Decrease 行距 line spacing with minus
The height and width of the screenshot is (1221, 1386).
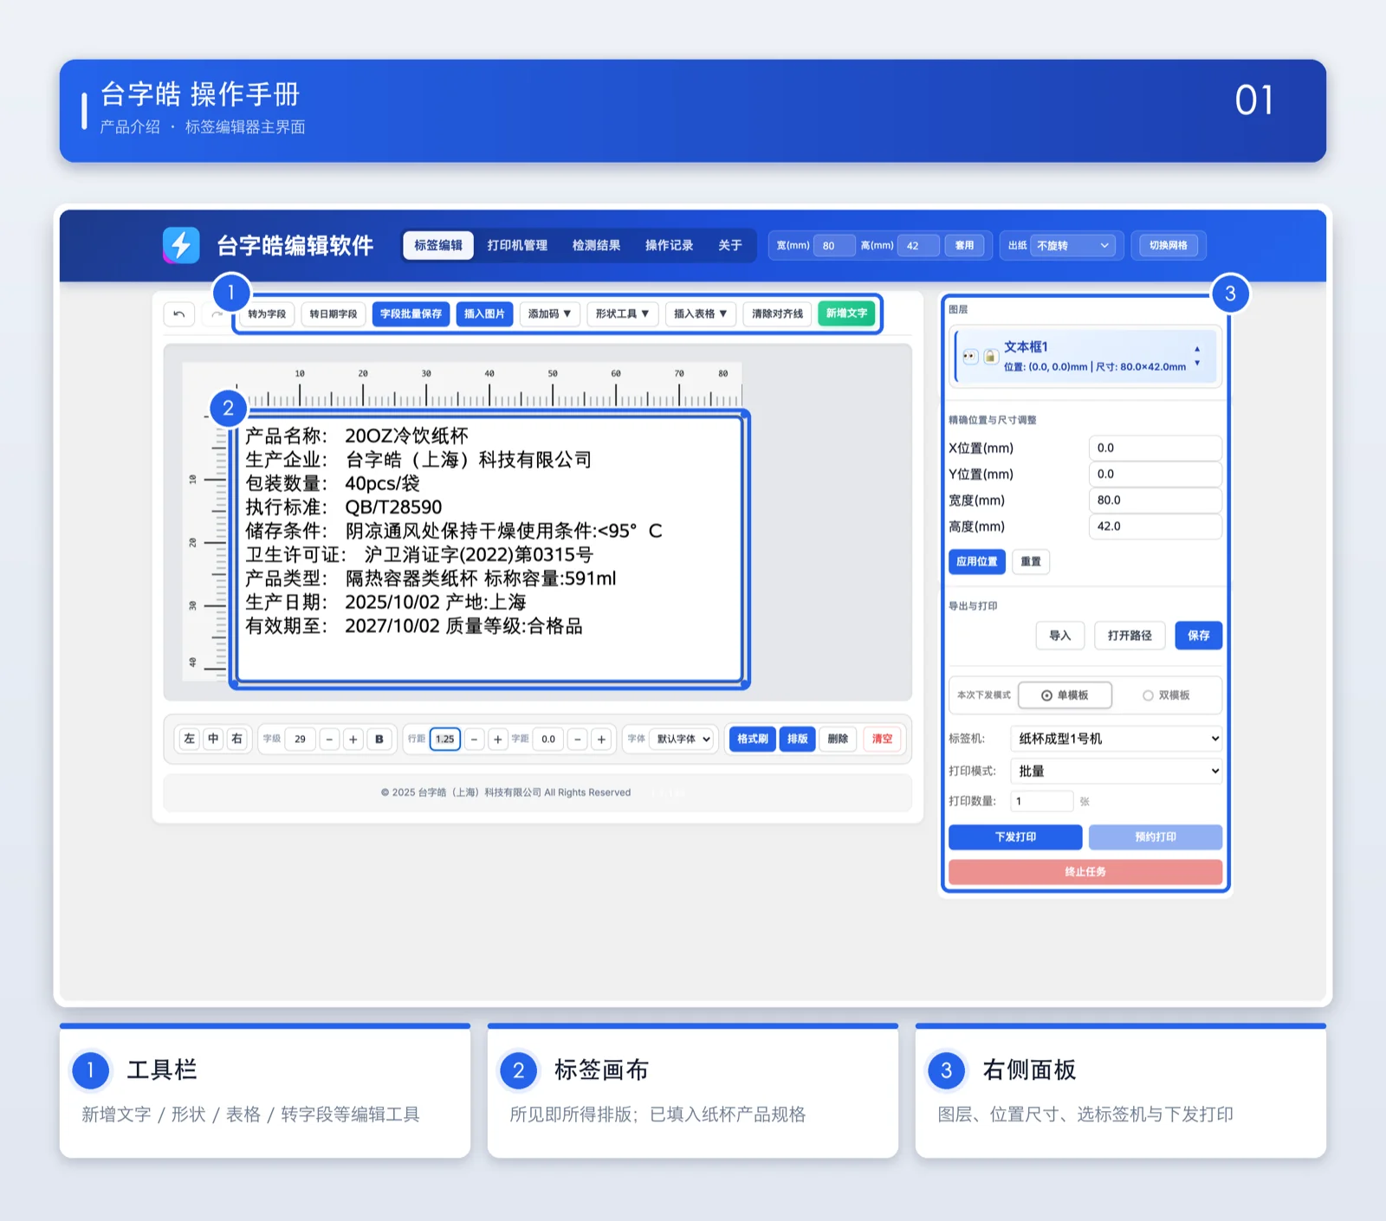click(x=474, y=740)
